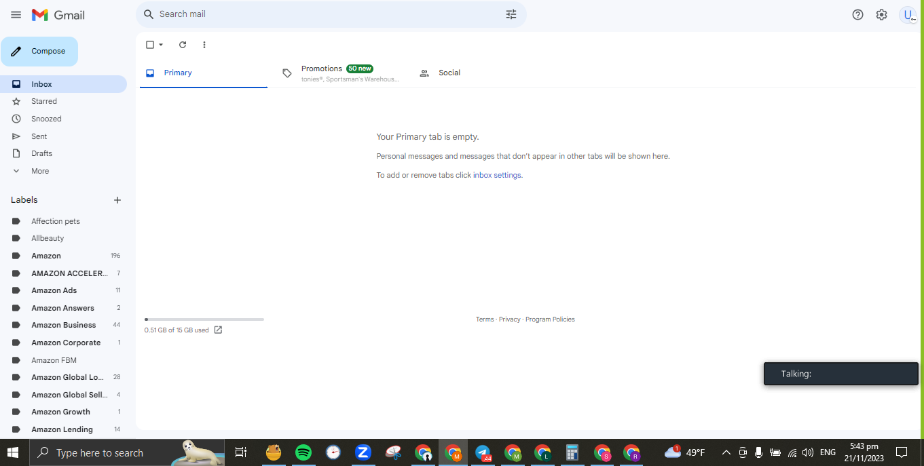The height and width of the screenshot is (466, 924).
Task: Open the three-dot more options menu
Action: pos(204,45)
